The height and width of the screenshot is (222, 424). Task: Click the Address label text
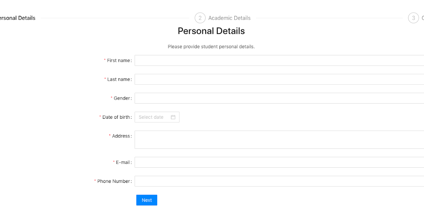(121, 136)
